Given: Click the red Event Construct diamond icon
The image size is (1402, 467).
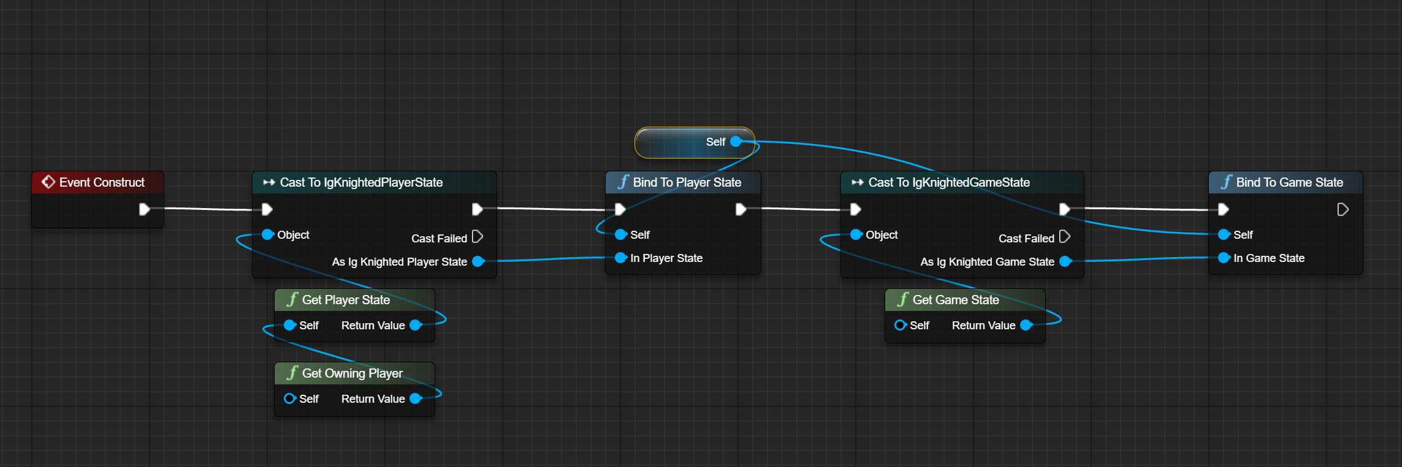Looking at the screenshot, I should (48, 182).
